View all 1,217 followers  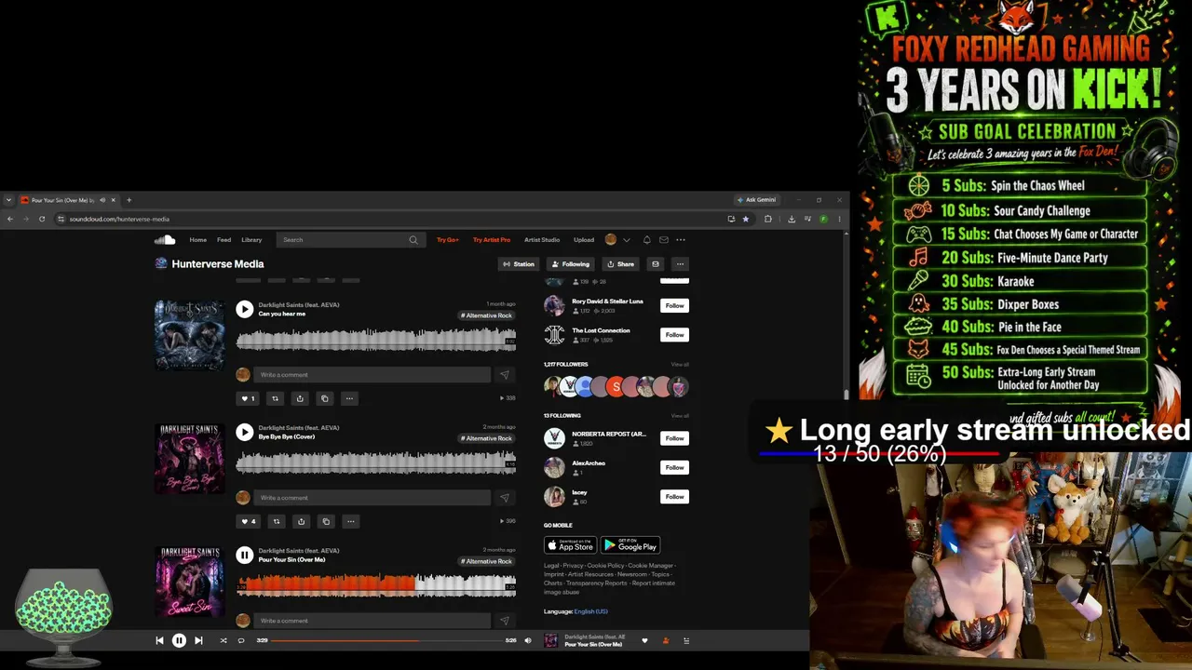click(680, 365)
